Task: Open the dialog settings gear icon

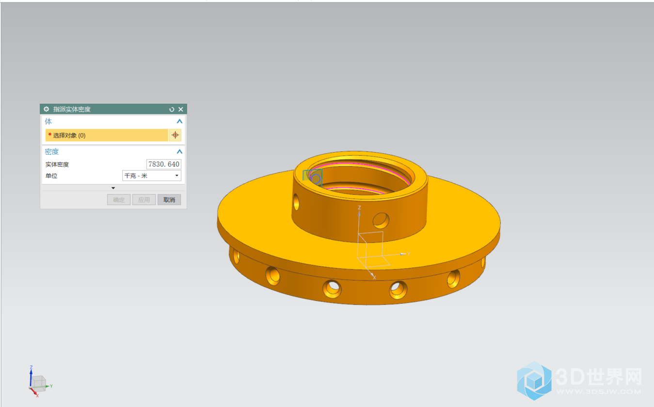Action: tap(47, 110)
